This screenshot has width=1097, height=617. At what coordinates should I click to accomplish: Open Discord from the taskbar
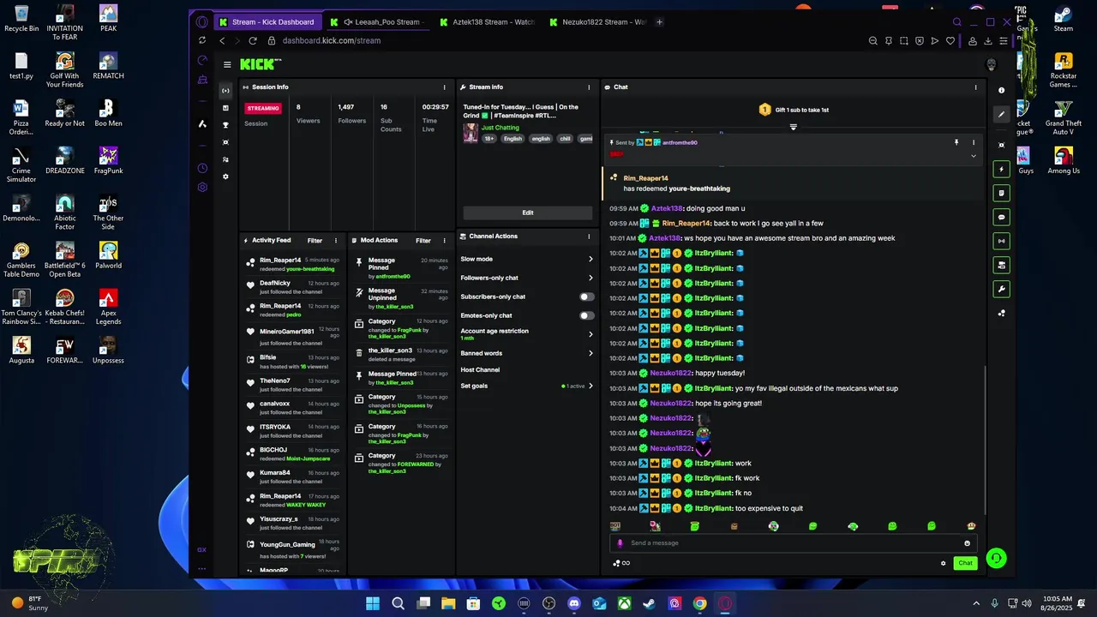574,603
